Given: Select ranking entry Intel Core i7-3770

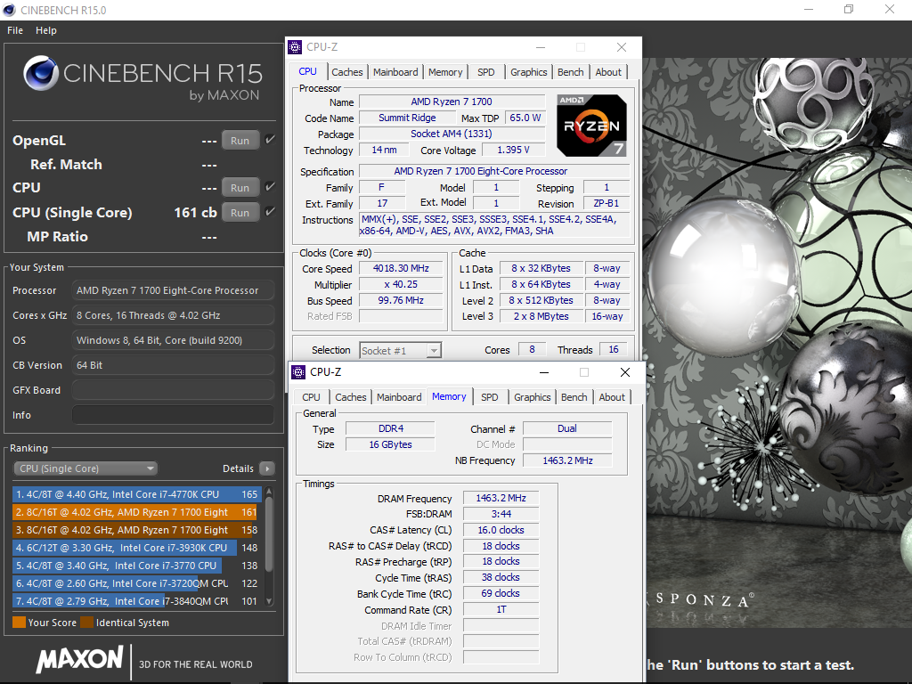Looking at the screenshot, I should pyautogui.click(x=136, y=566).
